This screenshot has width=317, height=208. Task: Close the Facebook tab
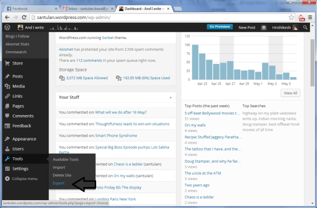coord(56,8)
